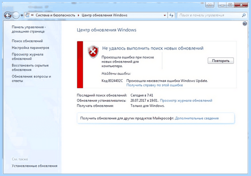Click the 'Найдены ошибки:' label
Screen dimensions: 251x176
tap(116, 73)
